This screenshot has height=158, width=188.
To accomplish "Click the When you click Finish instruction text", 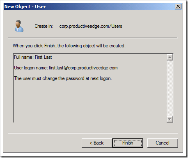I will point(69,46).
